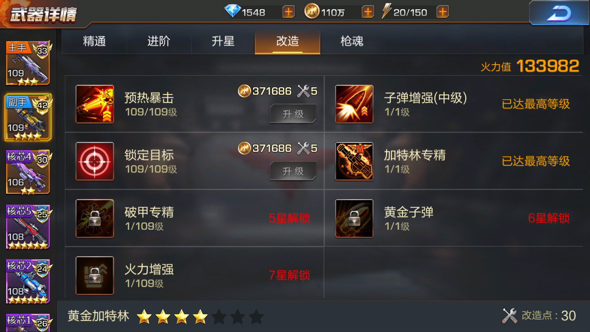Image resolution: width=590 pixels, height=332 pixels.
Task: Click the blue back arrow button
Action: (559, 13)
